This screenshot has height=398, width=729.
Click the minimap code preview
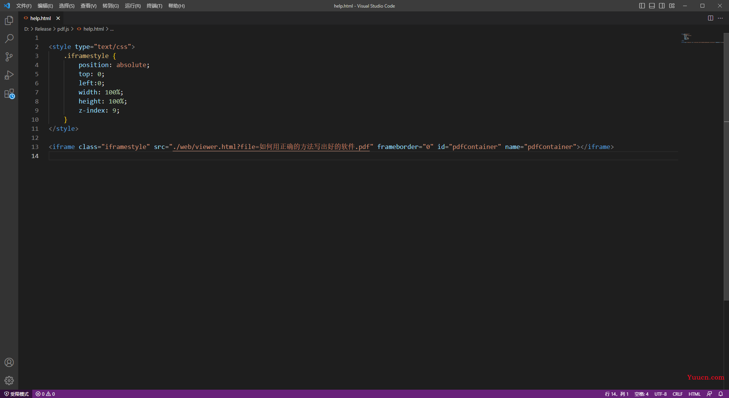pyautogui.click(x=702, y=38)
